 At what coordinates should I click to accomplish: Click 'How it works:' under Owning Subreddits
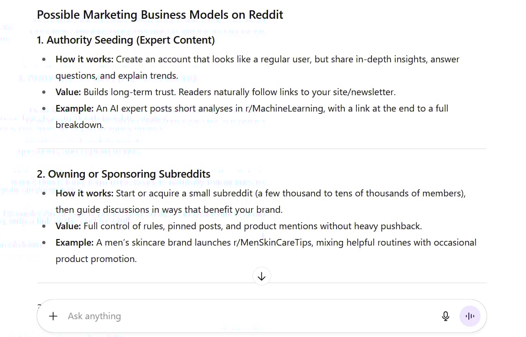(x=84, y=194)
